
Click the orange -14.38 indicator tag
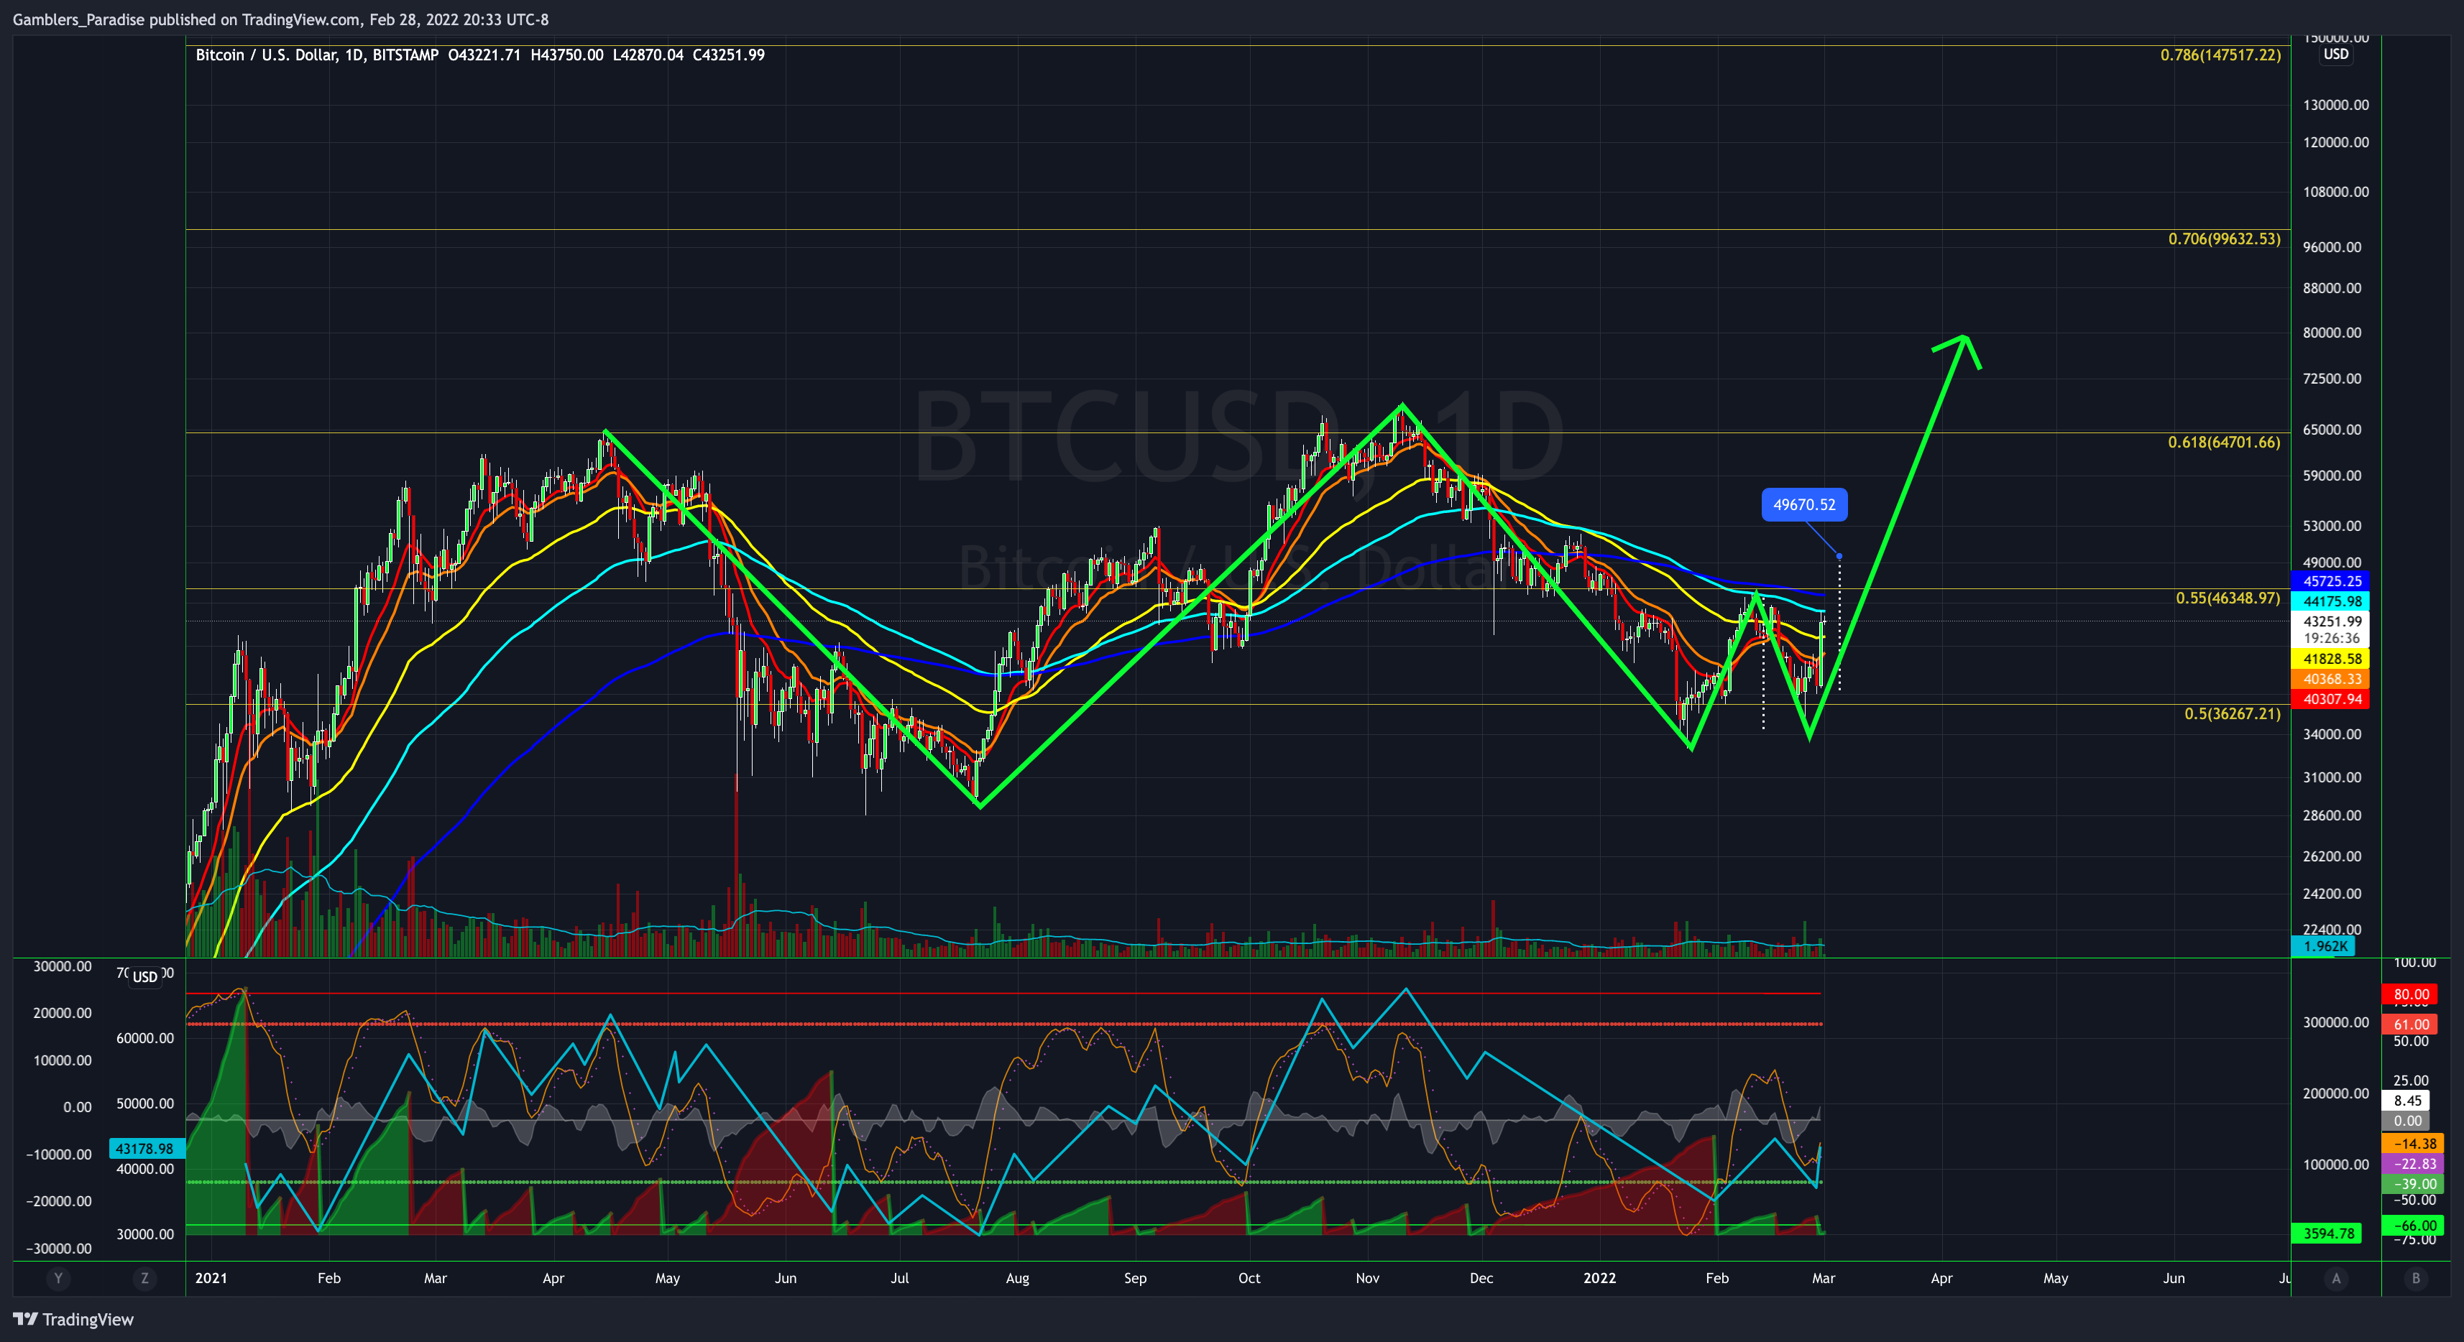(x=2412, y=1144)
